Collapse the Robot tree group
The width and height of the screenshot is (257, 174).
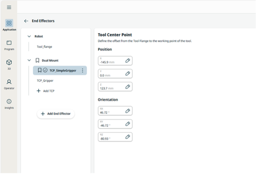tap(29, 36)
